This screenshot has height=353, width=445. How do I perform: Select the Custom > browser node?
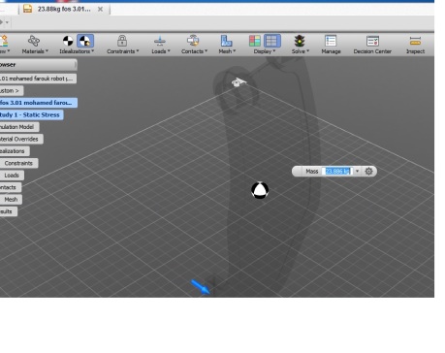12,91
